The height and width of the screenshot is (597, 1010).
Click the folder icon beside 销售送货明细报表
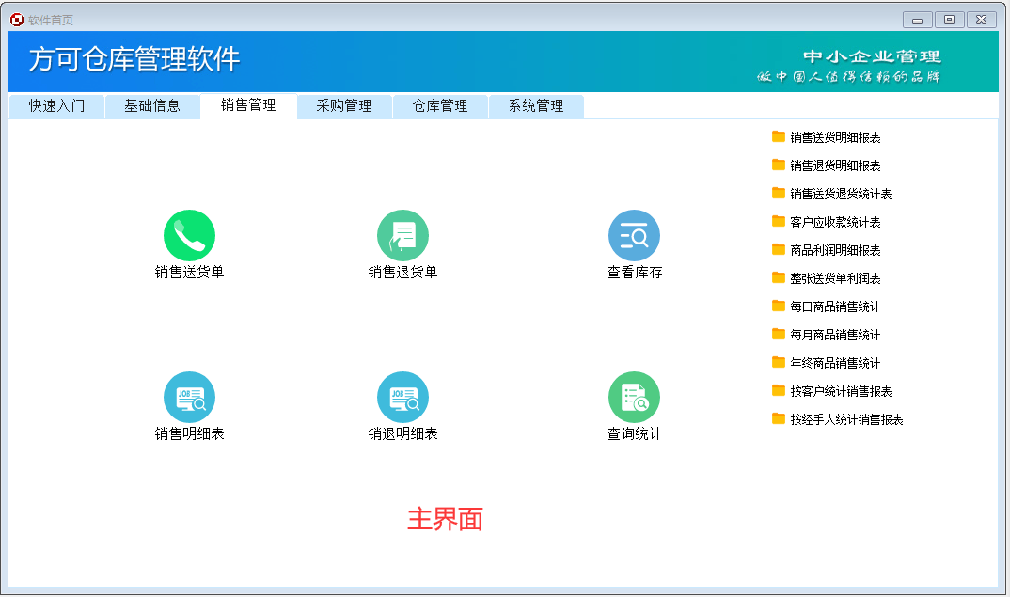[779, 136]
